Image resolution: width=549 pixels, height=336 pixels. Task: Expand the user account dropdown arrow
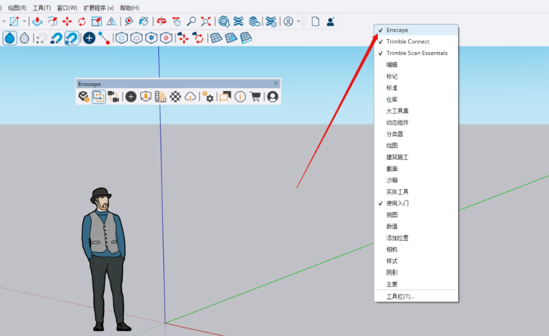click(x=298, y=21)
